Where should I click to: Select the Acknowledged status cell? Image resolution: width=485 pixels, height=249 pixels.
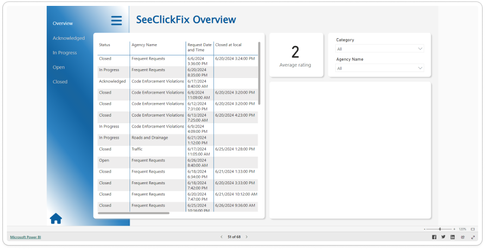[112, 81]
